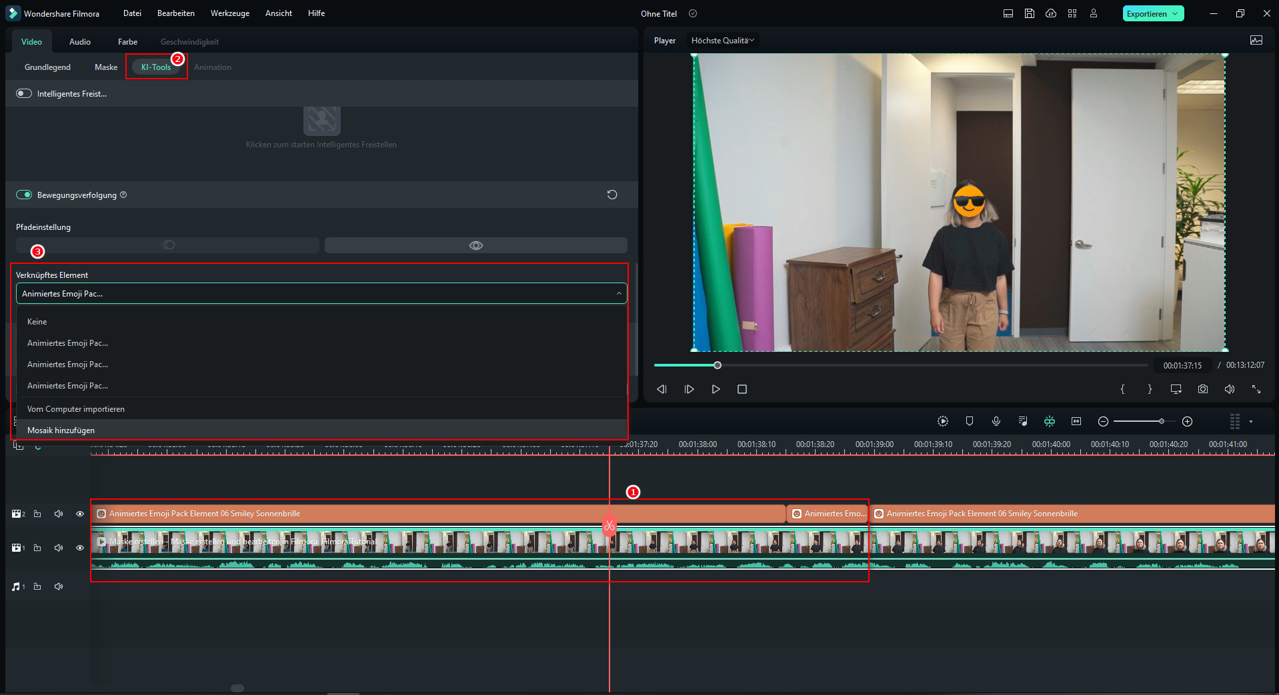Hide video track 1 with eye icon
The height and width of the screenshot is (695, 1279).
point(80,548)
